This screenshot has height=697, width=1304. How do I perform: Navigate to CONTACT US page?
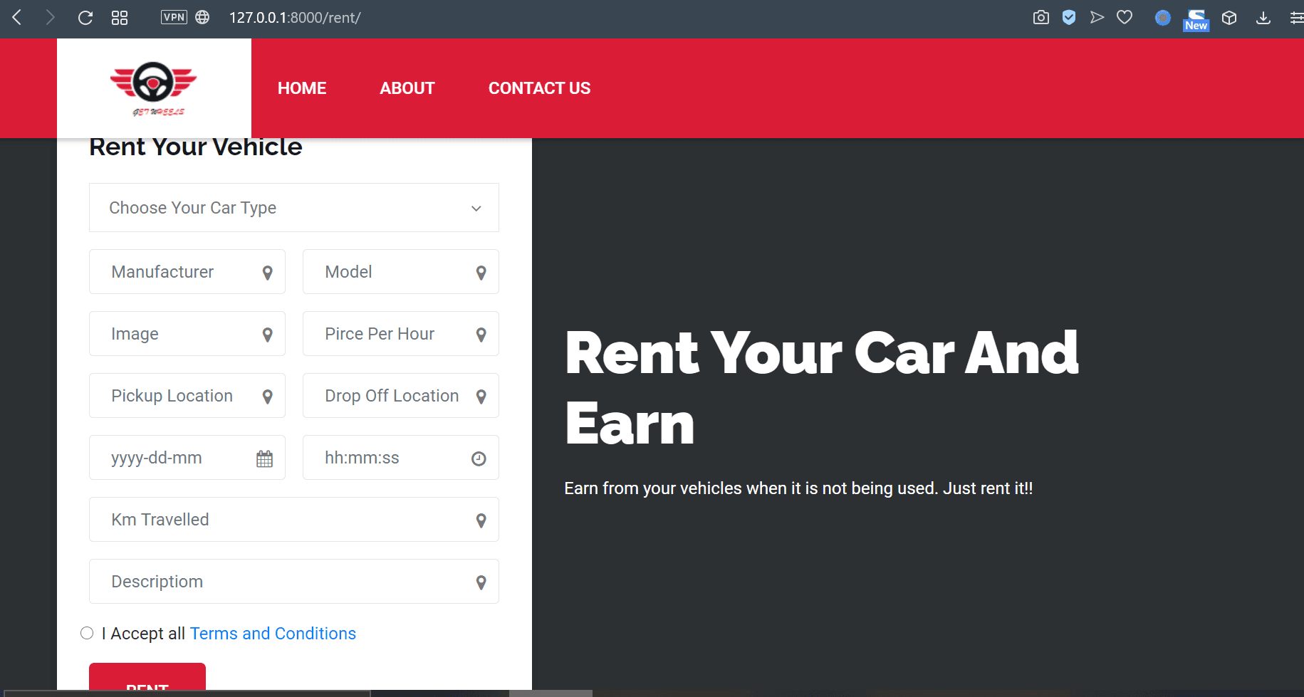539,88
